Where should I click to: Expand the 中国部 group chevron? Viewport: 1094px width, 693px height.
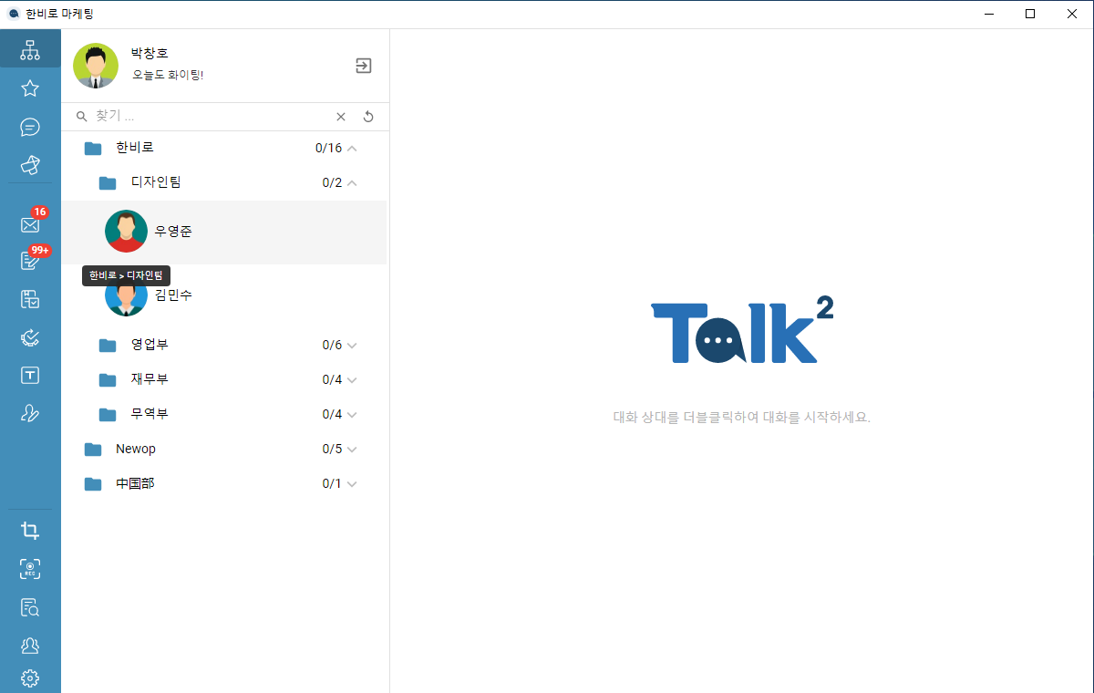[353, 484]
